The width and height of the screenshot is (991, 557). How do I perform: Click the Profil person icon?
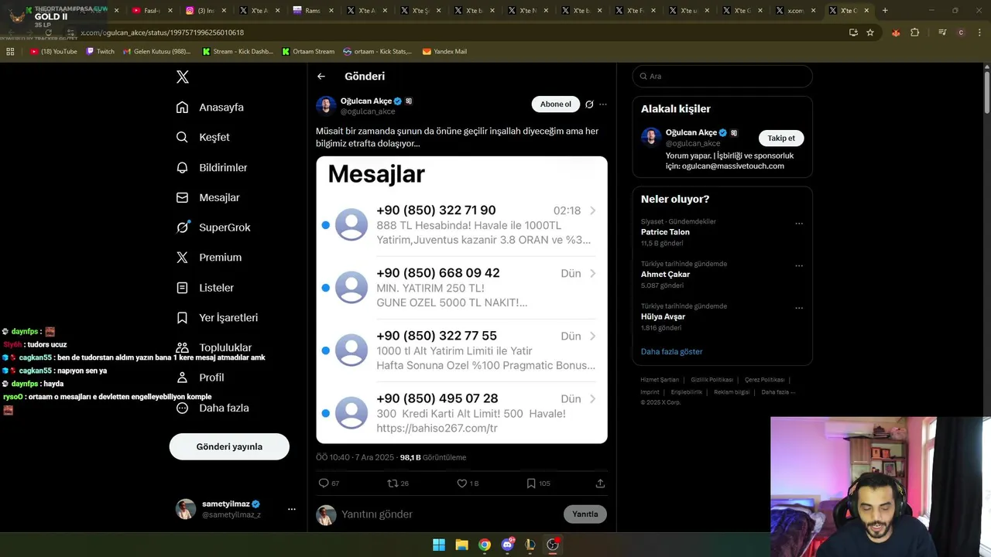[x=182, y=378]
